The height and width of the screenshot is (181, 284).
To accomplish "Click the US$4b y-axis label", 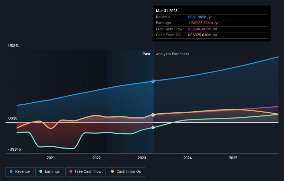I will (x=14, y=46).
